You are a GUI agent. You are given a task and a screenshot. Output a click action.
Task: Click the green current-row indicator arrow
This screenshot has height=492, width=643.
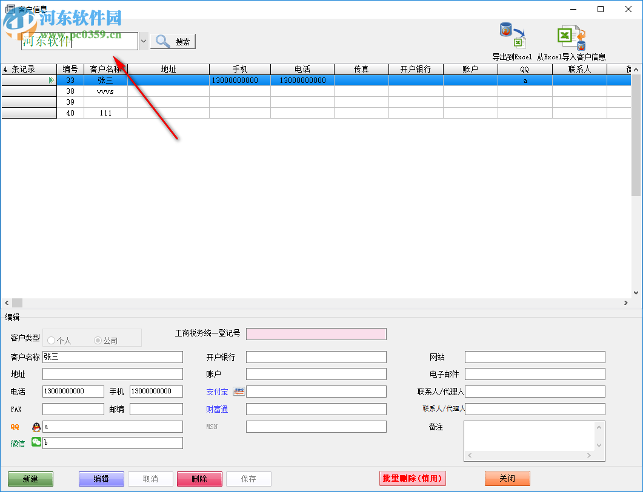pos(52,80)
